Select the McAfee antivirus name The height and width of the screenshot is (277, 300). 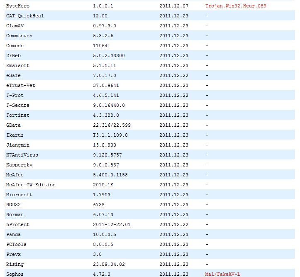tap(15, 175)
